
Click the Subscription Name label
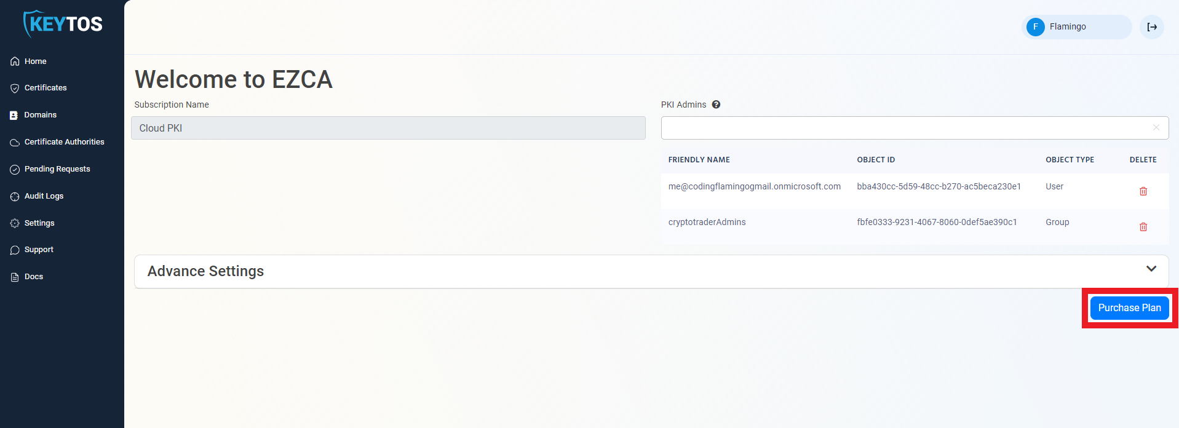(172, 105)
